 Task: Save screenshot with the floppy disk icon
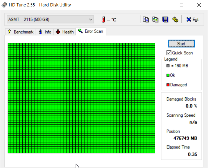(165, 20)
